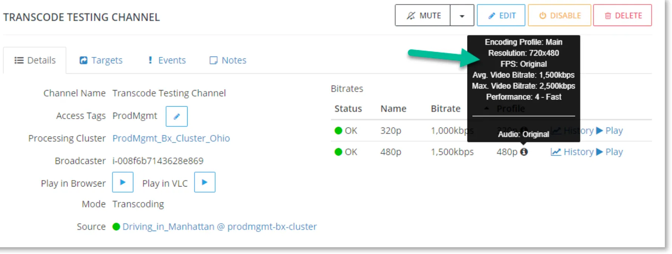672x254 pixels.
Task: Play the 320p bitrate stream
Action: (610, 130)
